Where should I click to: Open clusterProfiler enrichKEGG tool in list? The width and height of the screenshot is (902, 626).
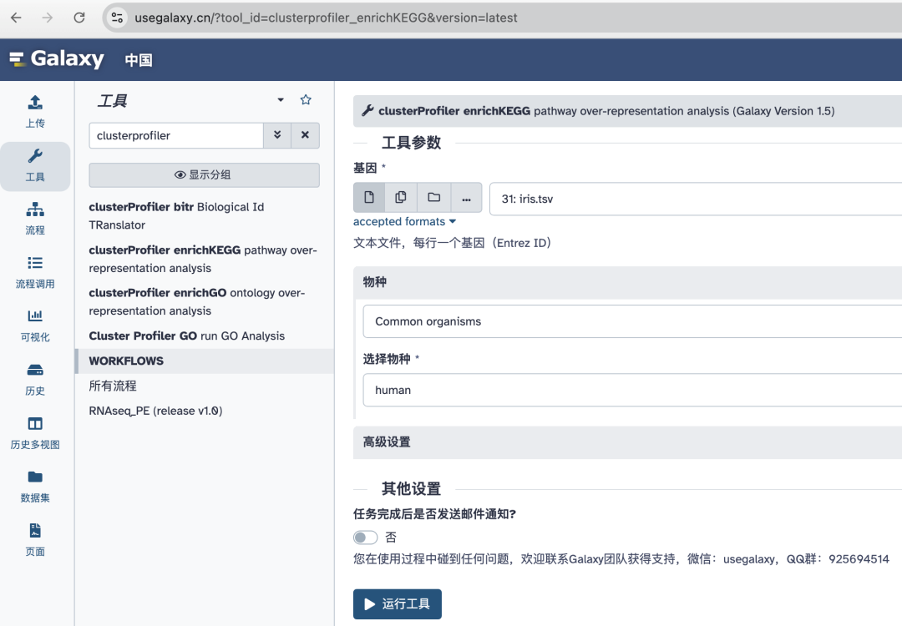point(203,260)
